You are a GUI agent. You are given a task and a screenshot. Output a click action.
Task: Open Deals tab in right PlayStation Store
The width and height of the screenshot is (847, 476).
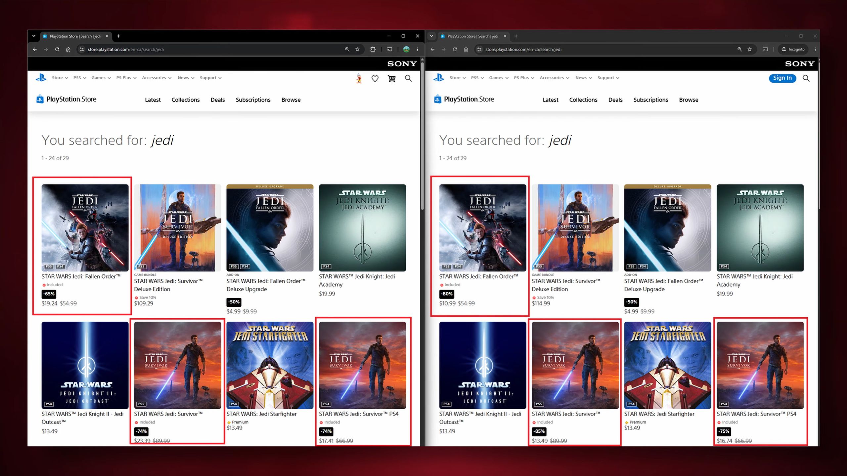(x=615, y=100)
